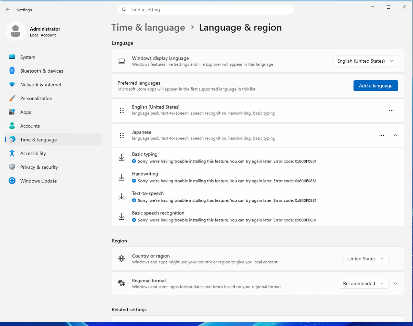The height and width of the screenshot is (326, 413).
Task: Click the Add a language button
Action: [x=375, y=86]
